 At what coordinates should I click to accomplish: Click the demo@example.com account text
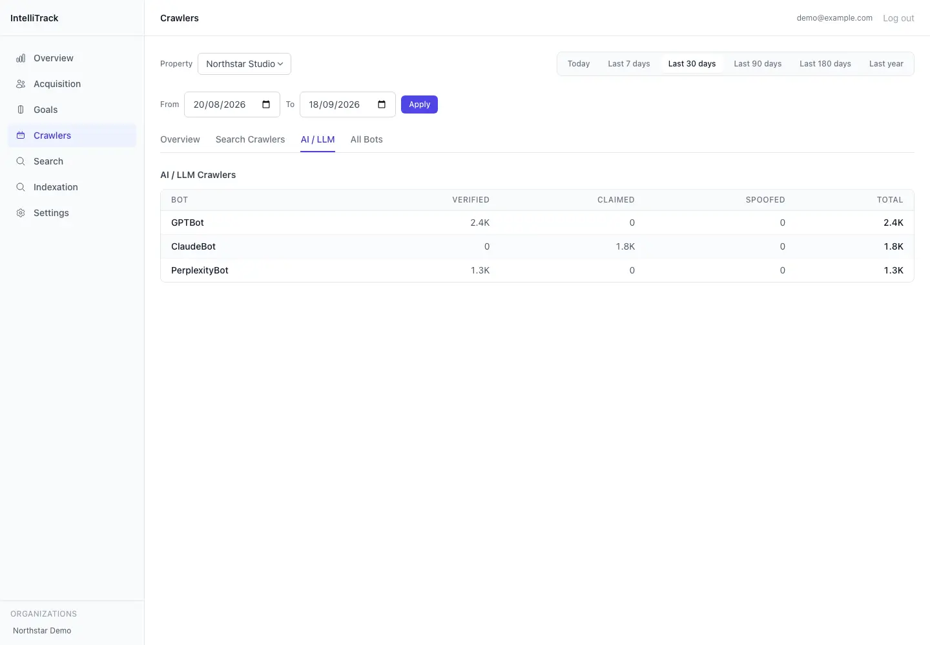(x=834, y=18)
